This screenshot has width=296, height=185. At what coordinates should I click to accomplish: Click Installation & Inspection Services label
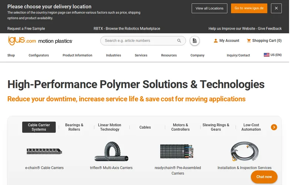(x=245, y=168)
